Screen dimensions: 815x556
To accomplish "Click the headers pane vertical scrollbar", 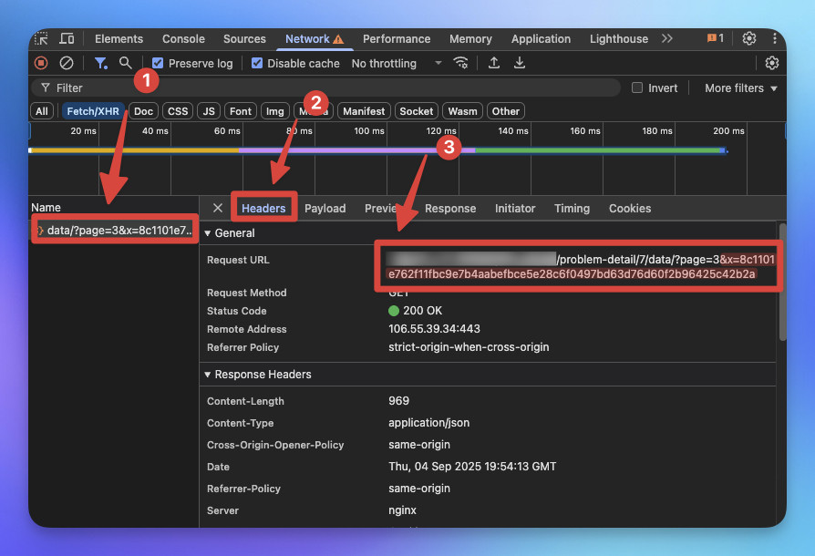I will [x=782, y=283].
